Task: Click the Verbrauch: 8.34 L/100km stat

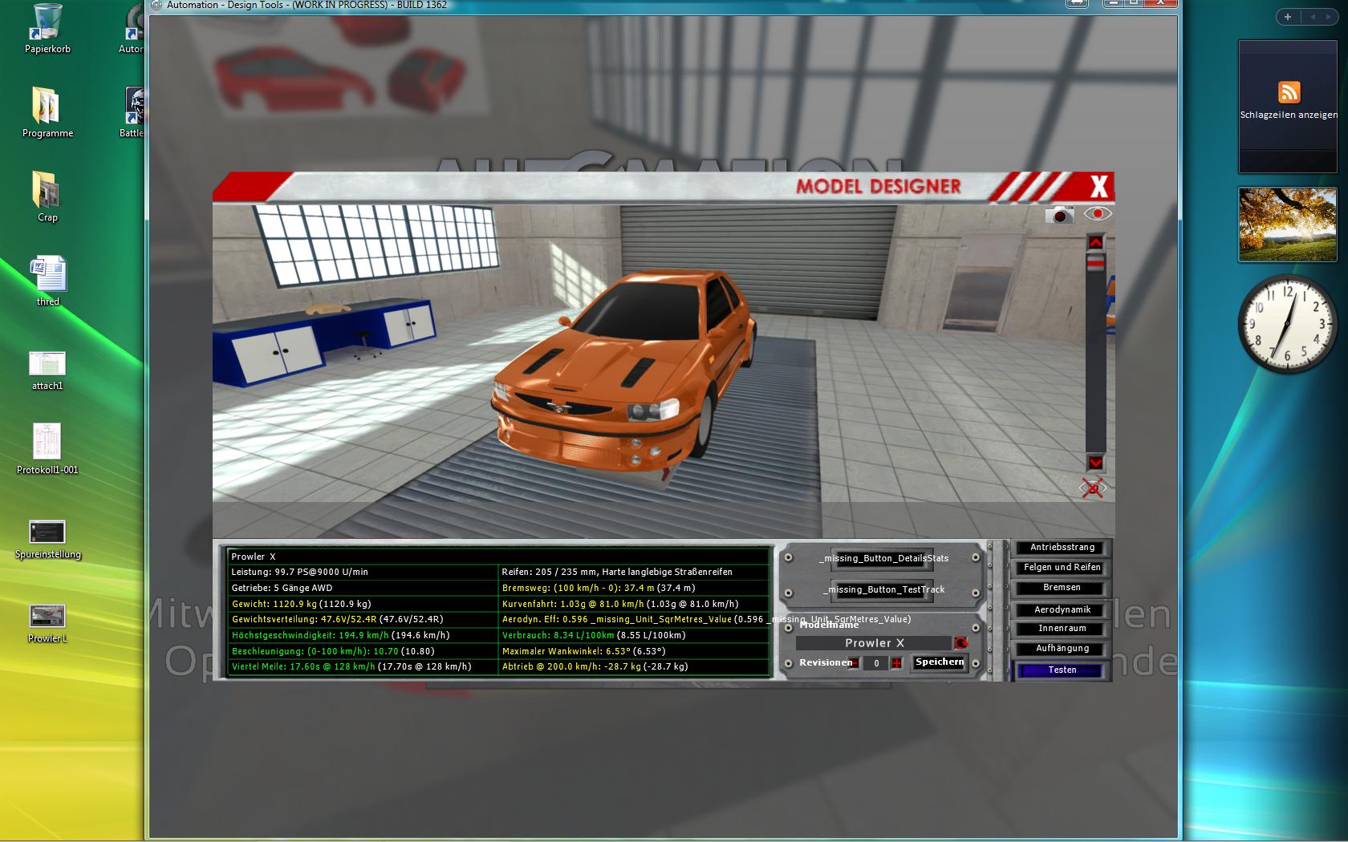Action: pyautogui.click(x=594, y=635)
